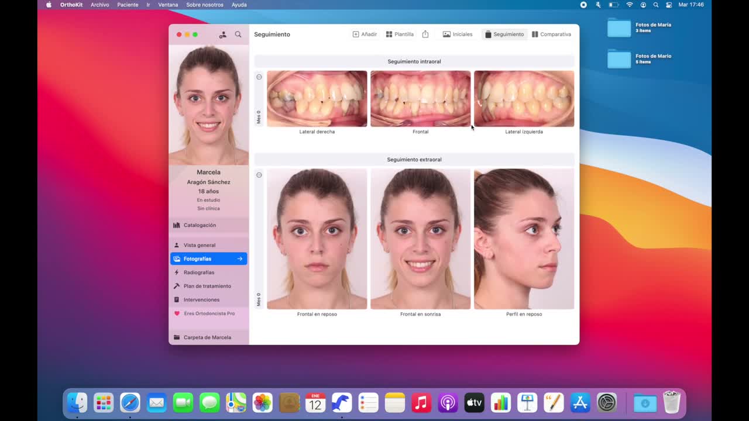Open the Sobre nosotros menu
Screen dimensions: 749x421
coord(205,5)
